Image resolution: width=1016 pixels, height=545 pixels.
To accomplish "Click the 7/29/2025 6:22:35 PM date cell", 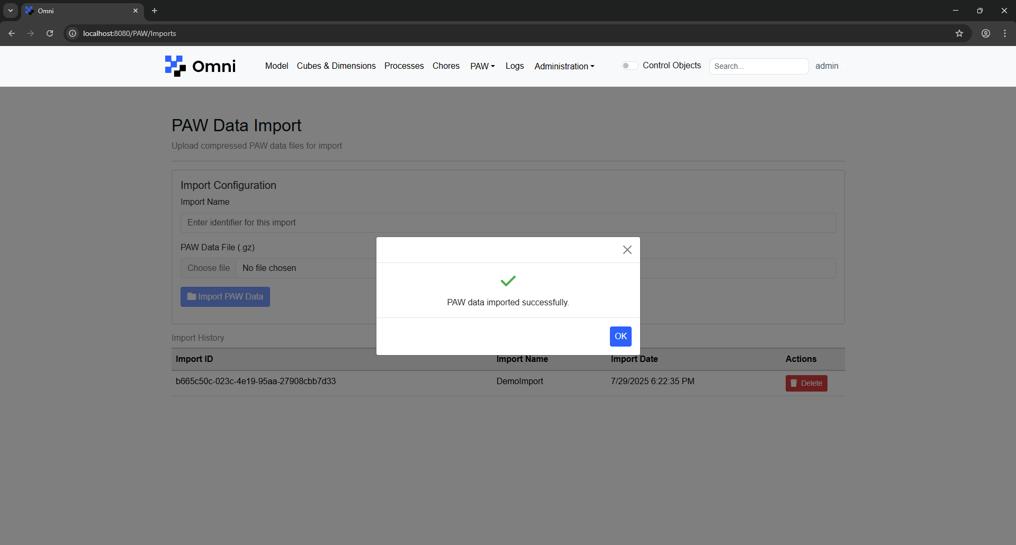I will [x=652, y=381].
